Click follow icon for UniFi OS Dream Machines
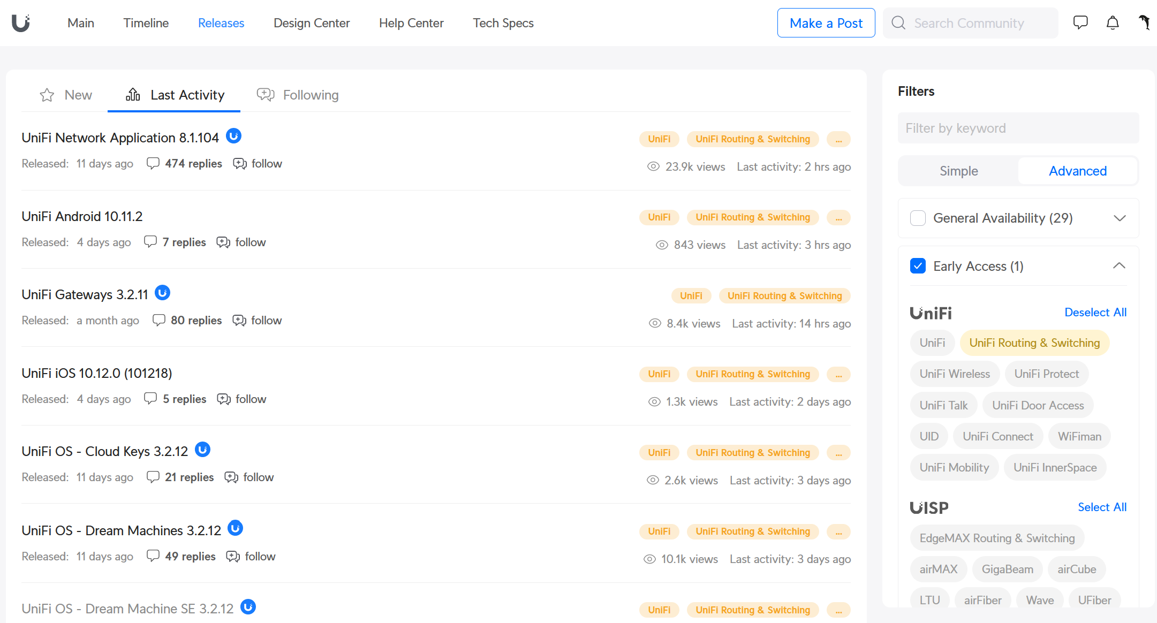Viewport: 1157px width, 623px height. pyautogui.click(x=233, y=556)
